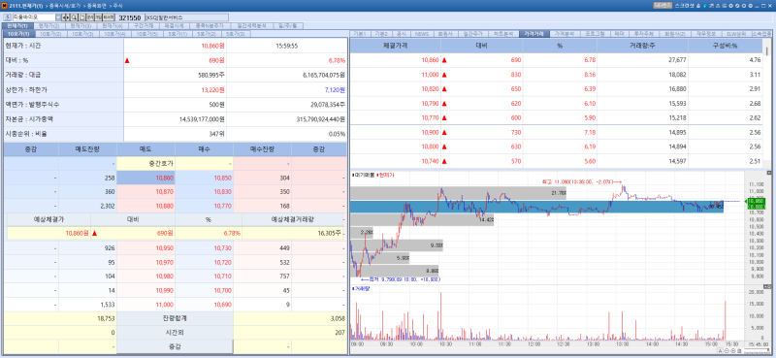Click the stock code field 321550
The width and height of the screenshot is (776, 358).
[130, 17]
